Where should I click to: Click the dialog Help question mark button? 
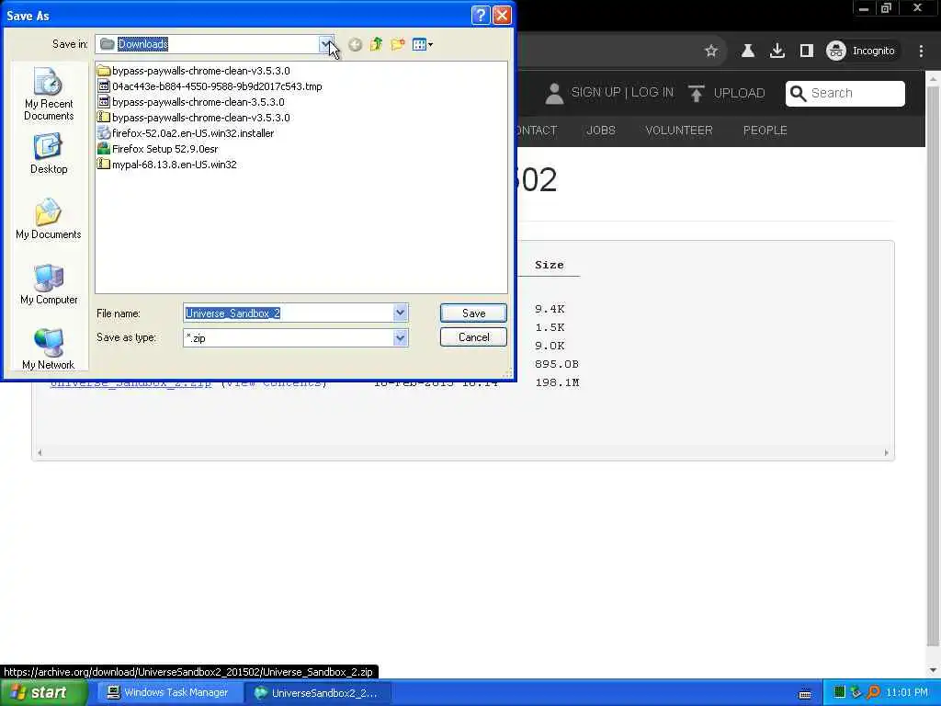481,15
